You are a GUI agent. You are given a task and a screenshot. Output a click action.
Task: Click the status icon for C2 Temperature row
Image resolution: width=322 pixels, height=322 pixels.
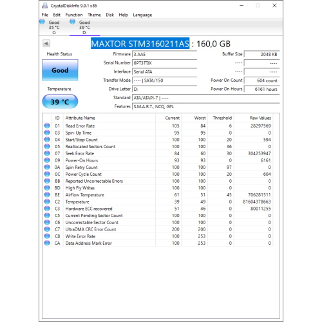pos(47,202)
